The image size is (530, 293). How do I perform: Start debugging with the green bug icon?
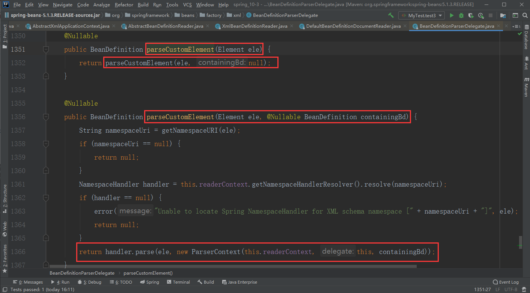(x=461, y=15)
